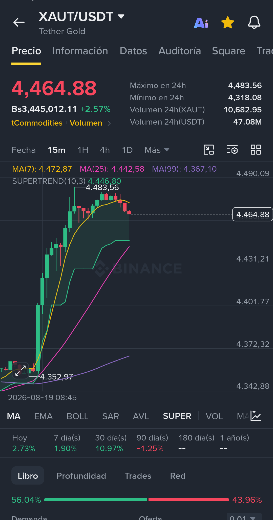The height and width of the screenshot is (520, 273).
Task: Click the MA(7) indicator label
Action: pos(42,169)
